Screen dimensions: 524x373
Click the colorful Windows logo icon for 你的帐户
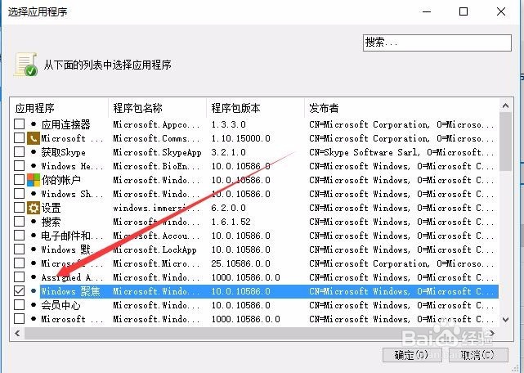(33, 180)
